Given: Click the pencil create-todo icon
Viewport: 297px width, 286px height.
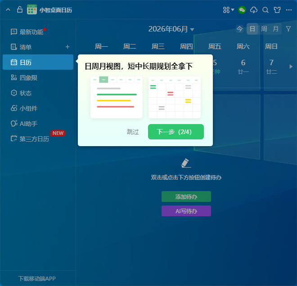Looking at the screenshot, I should (186, 163).
